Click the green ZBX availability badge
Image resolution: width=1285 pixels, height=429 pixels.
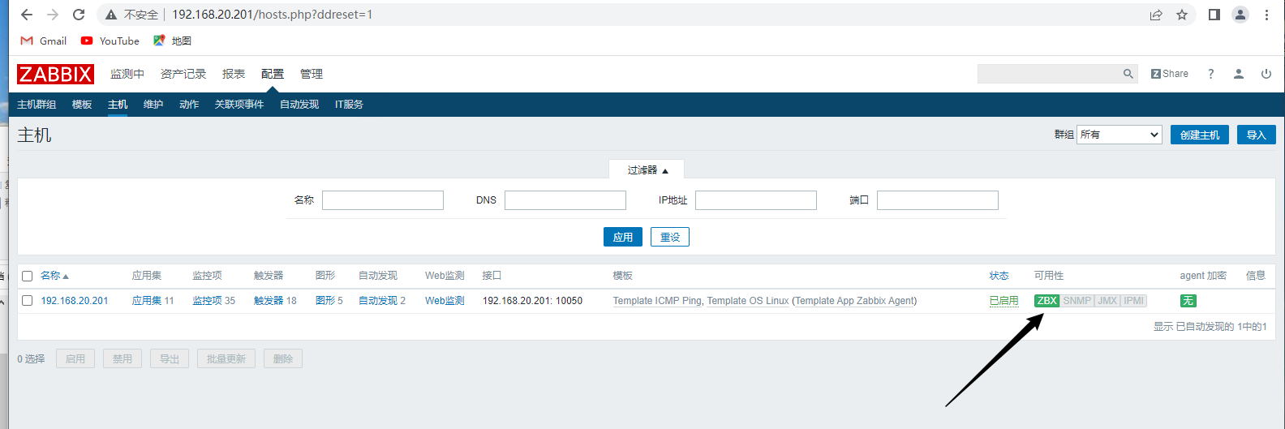(1046, 301)
